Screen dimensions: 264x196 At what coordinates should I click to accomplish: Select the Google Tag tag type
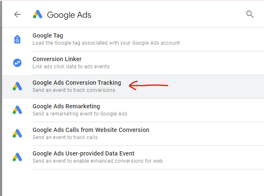(x=133, y=39)
